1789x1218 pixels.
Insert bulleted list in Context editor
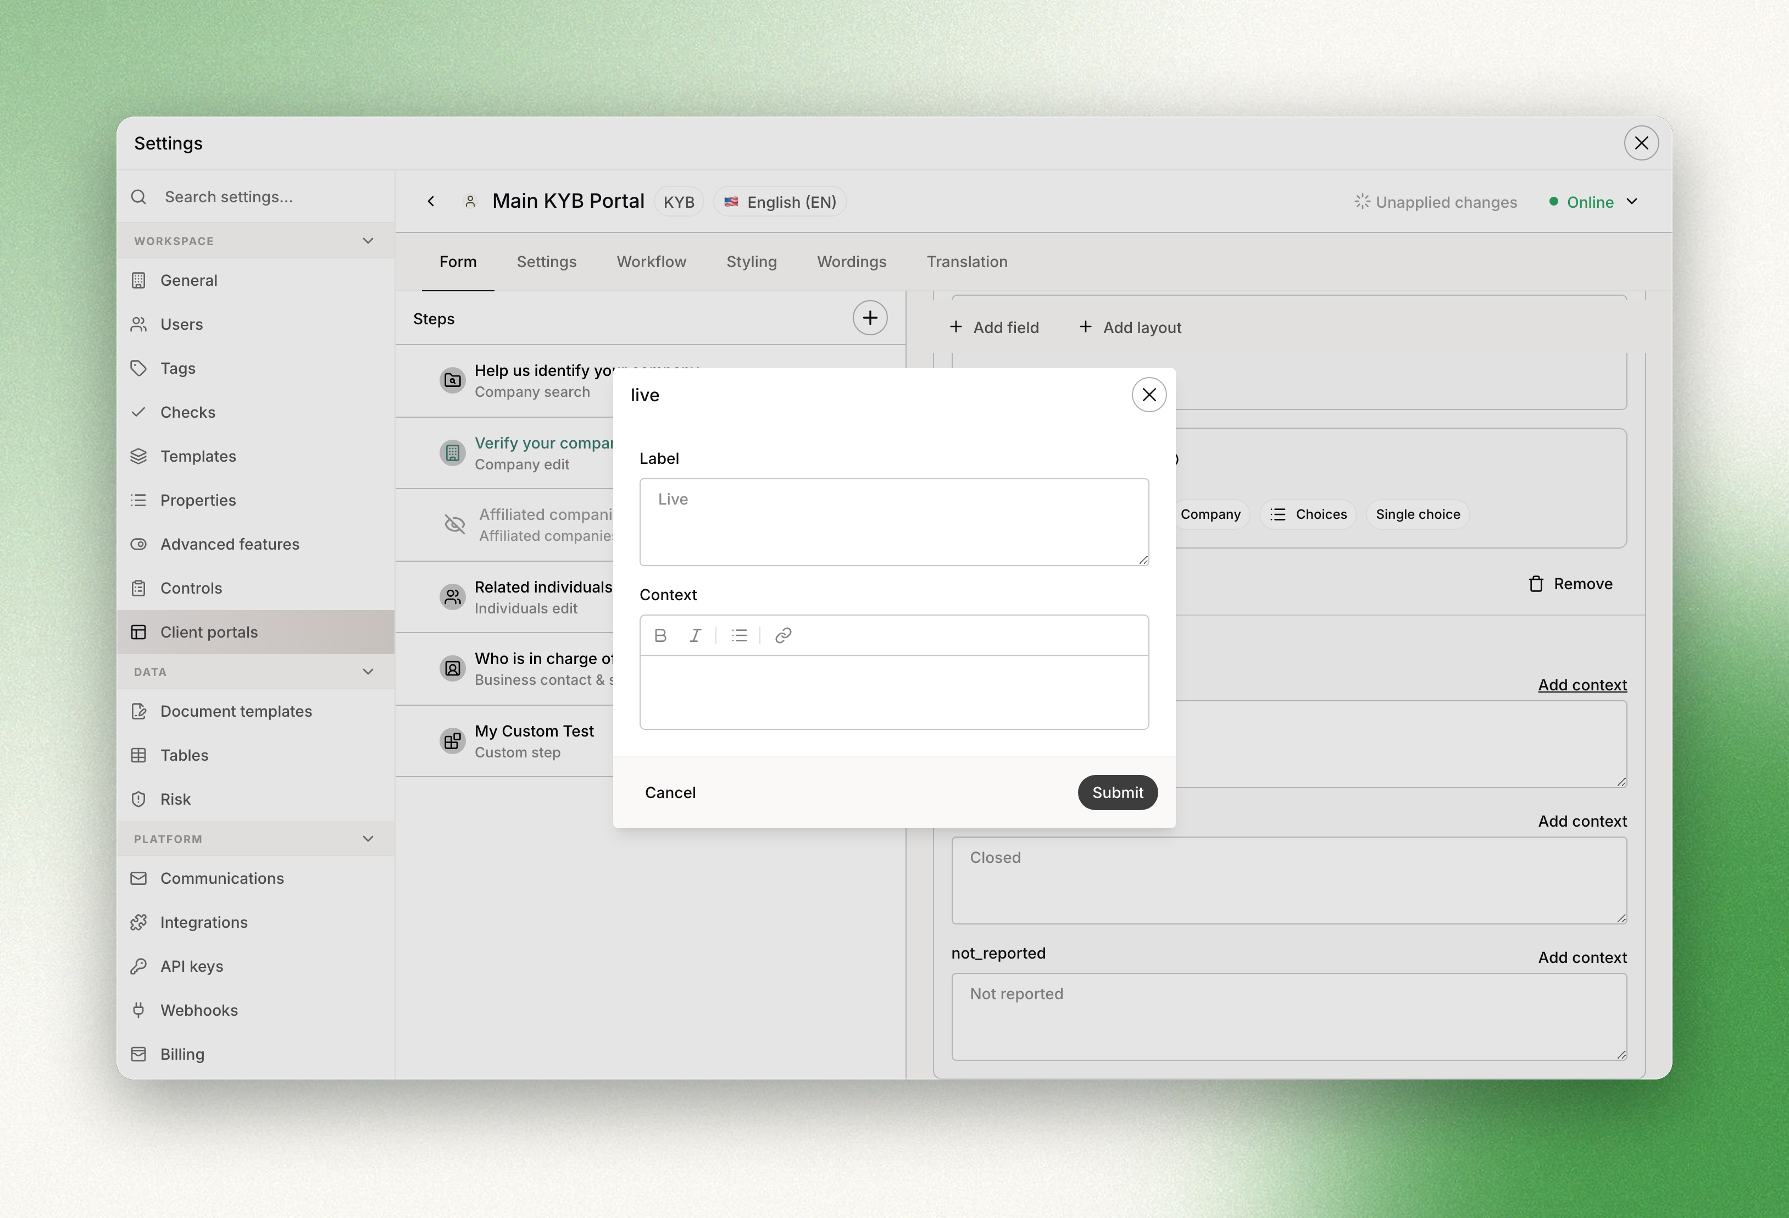pyautogui.click(x=739, y=635)
